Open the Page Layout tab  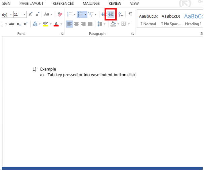click(x=32, y=3)
